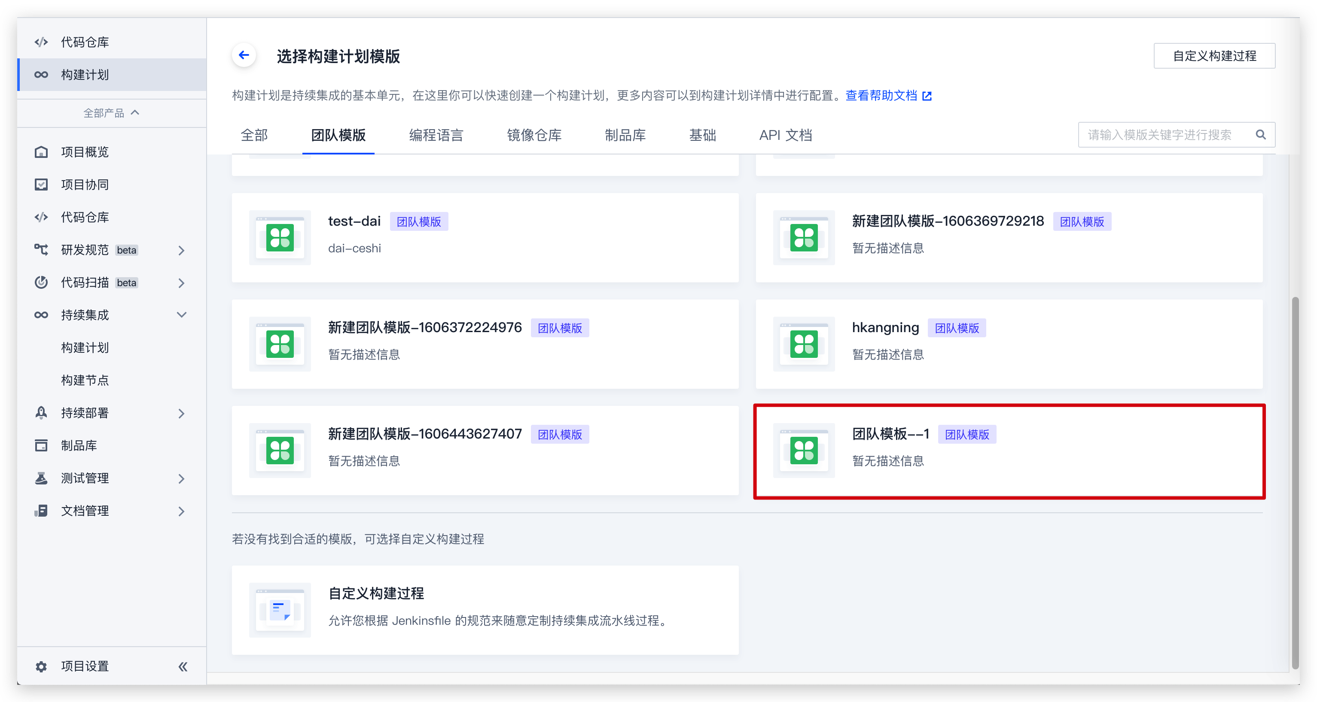1317x702 pixels.
Task: Click the back arrow beside 选择构建计划模版
Action: (244, 55)
